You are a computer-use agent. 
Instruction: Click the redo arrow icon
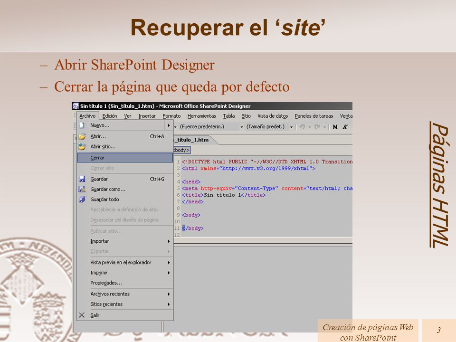tap(317, 127)
